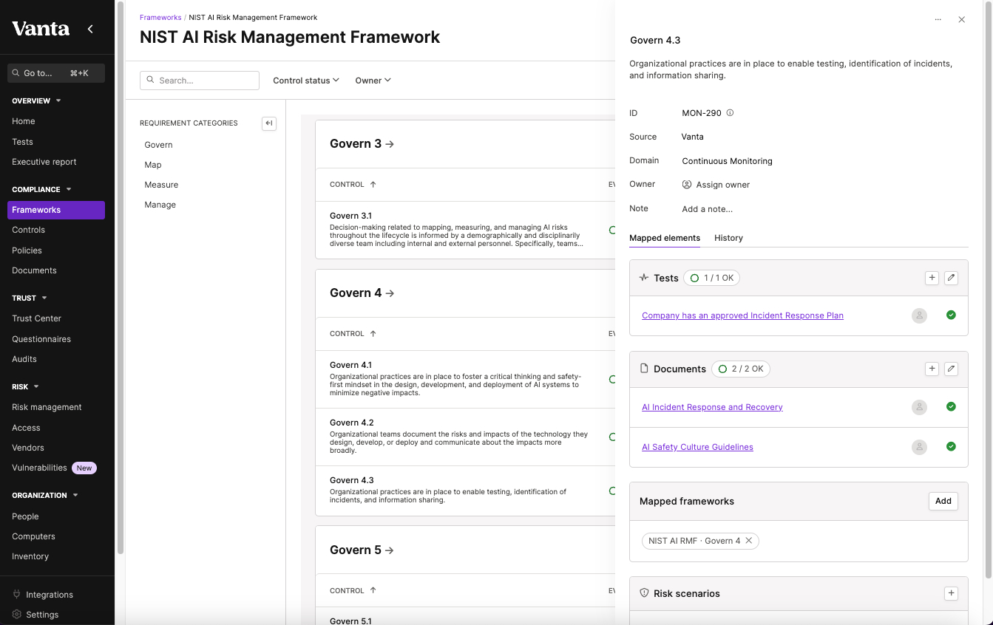The image size is (993, 625).
Task: Click the edit pencil in Tests section
Action: [952, 278]
